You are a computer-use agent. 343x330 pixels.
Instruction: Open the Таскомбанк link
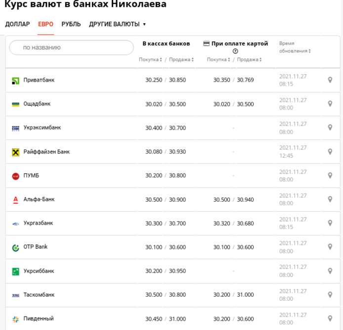pyautogui.click(x=39, y=295)
